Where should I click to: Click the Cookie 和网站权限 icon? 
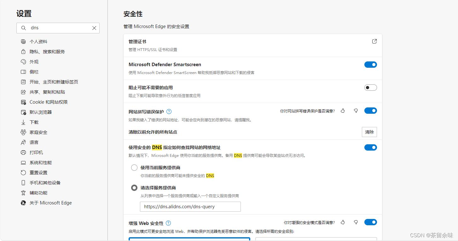tap(23, 102)
